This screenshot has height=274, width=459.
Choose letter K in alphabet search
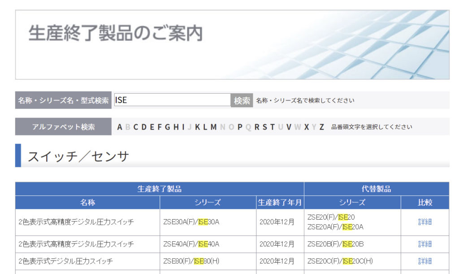click(x=198, y=127)
